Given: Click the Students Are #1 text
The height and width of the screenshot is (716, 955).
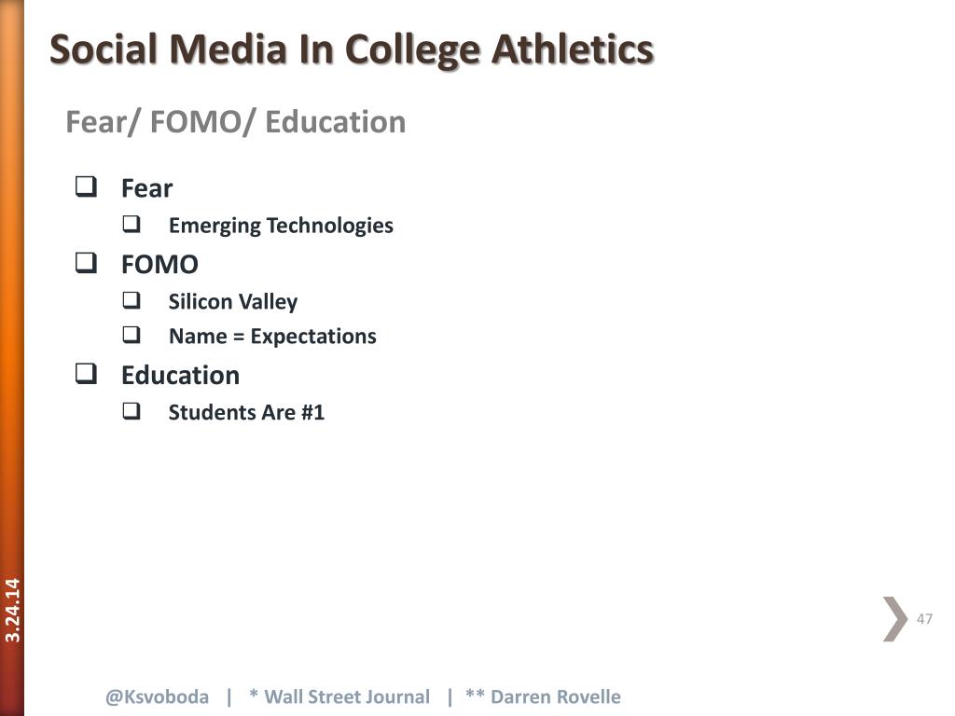Looking at the screenshot, I should point(246,412).
